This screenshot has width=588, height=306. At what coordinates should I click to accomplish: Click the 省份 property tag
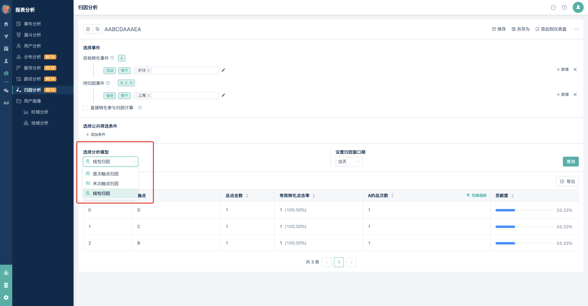110,96
